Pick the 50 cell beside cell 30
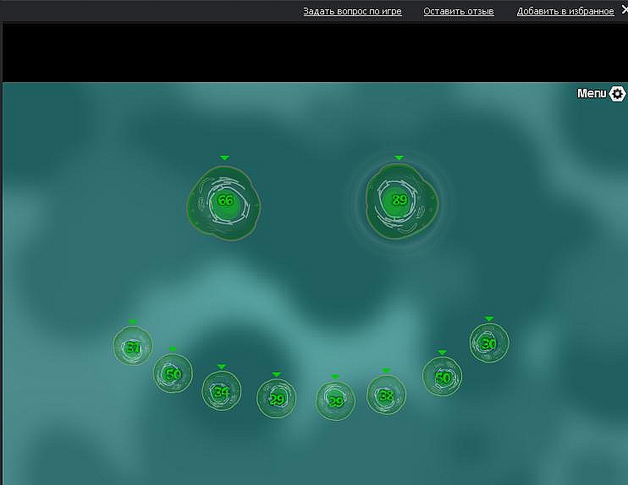 point(442,377)
